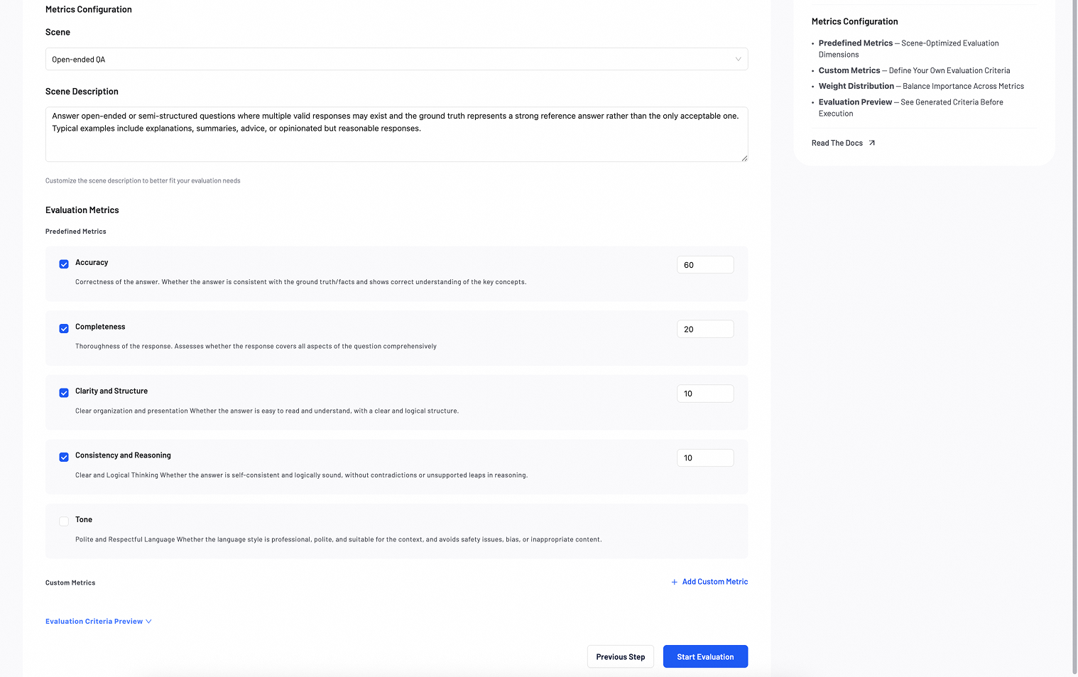Click the 'Evaluation Metrics' section heading

pyautogui.click(x=82, y=210)
